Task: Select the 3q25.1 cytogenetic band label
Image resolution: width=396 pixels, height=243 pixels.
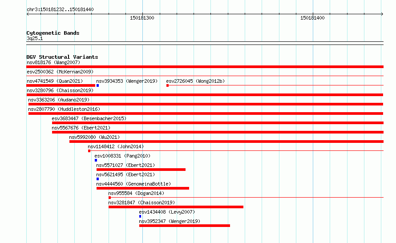Action: pyautogui.click(x=35, y=38)
